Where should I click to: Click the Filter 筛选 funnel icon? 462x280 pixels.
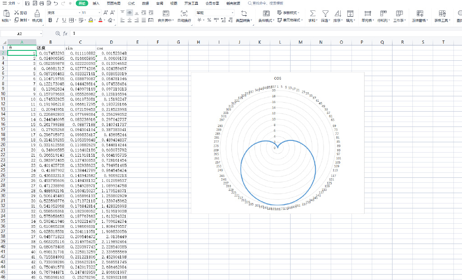[325, 14]
